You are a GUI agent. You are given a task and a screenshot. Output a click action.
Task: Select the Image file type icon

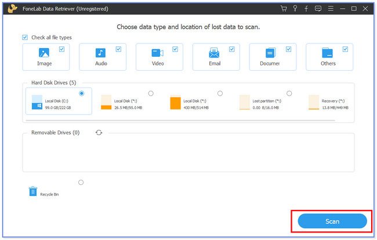point(44,53)
